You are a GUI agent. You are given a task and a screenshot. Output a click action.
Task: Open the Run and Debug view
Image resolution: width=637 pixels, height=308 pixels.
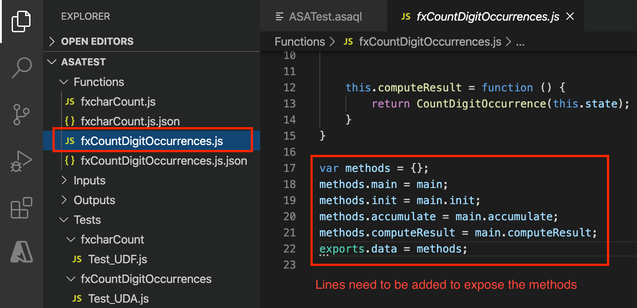[x=21, y=161]
